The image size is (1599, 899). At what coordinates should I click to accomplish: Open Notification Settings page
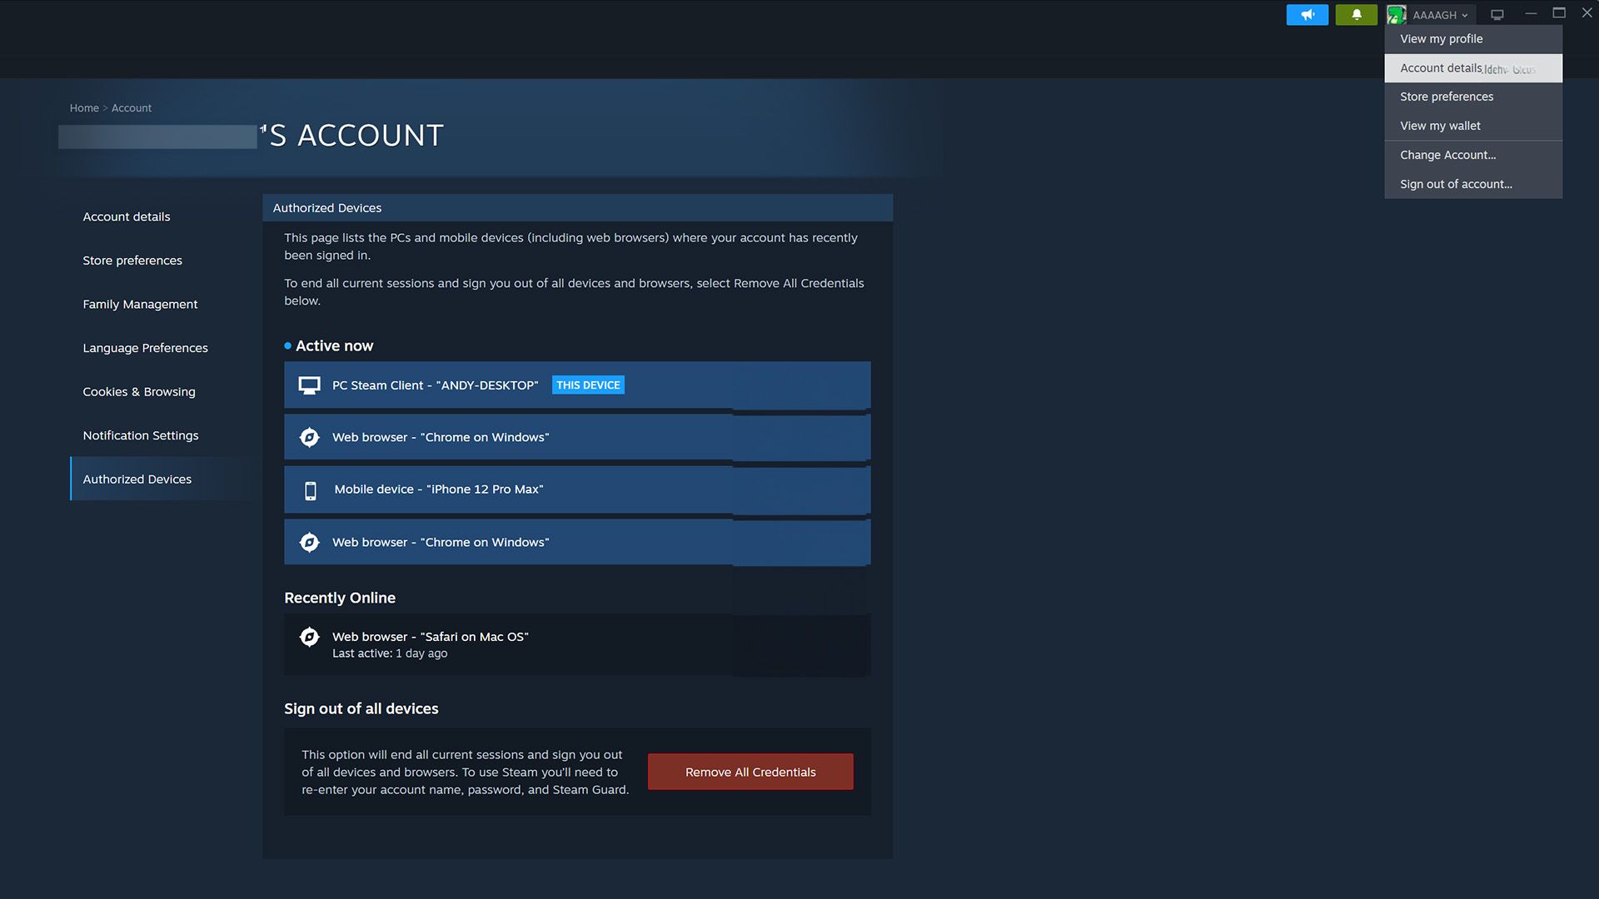[x=140, y=435]
